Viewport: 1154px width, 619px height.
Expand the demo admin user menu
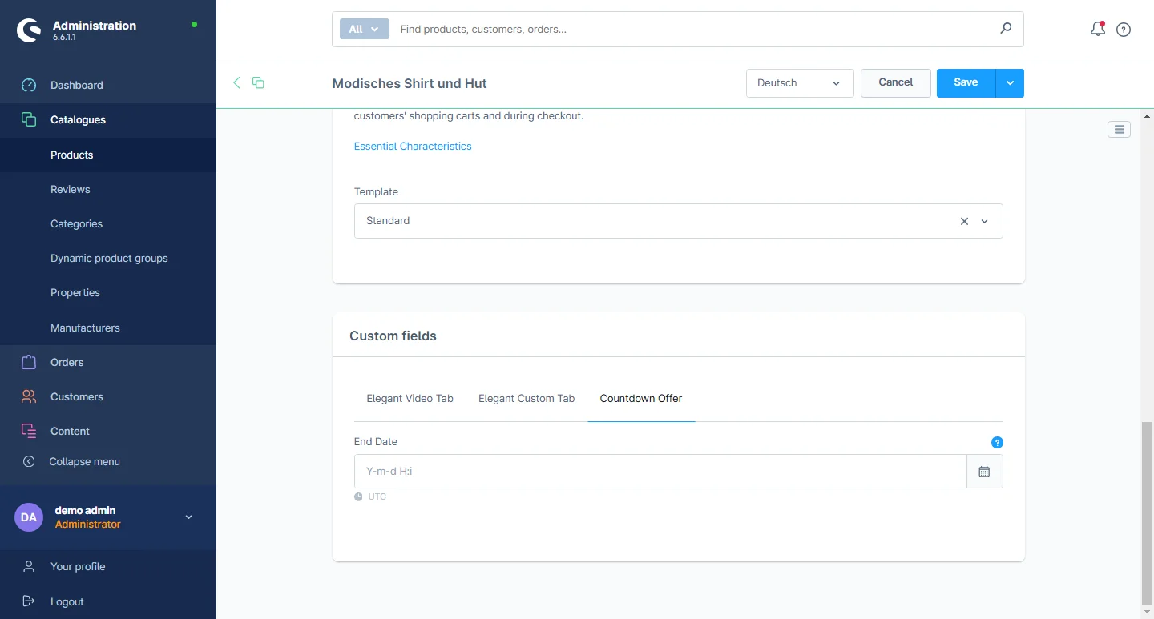point(189,517)
